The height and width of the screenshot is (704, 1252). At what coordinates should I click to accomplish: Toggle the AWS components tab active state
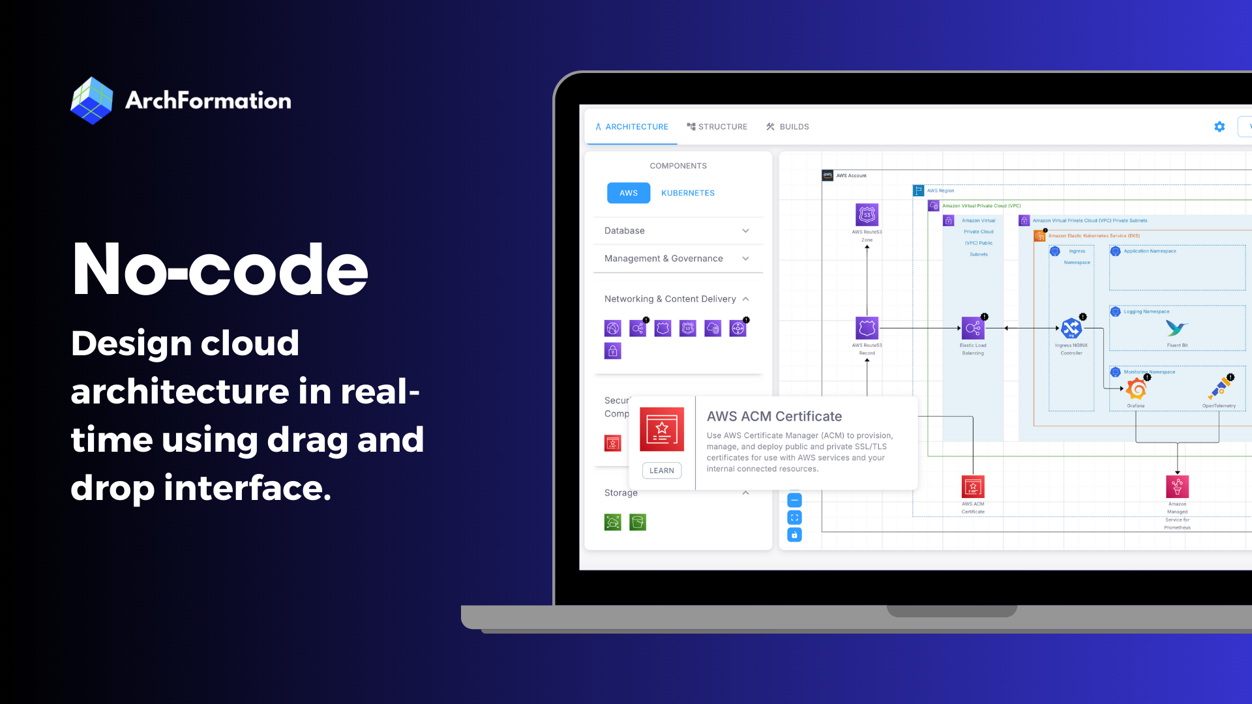(628, 192)
